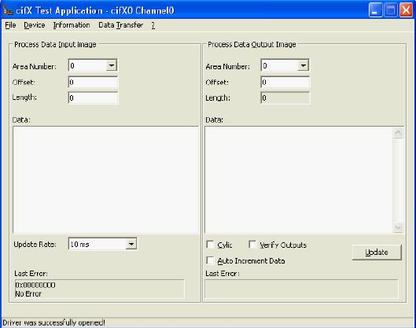Open the File menu
The image size is (416, 328).
(x=10, y=25)
